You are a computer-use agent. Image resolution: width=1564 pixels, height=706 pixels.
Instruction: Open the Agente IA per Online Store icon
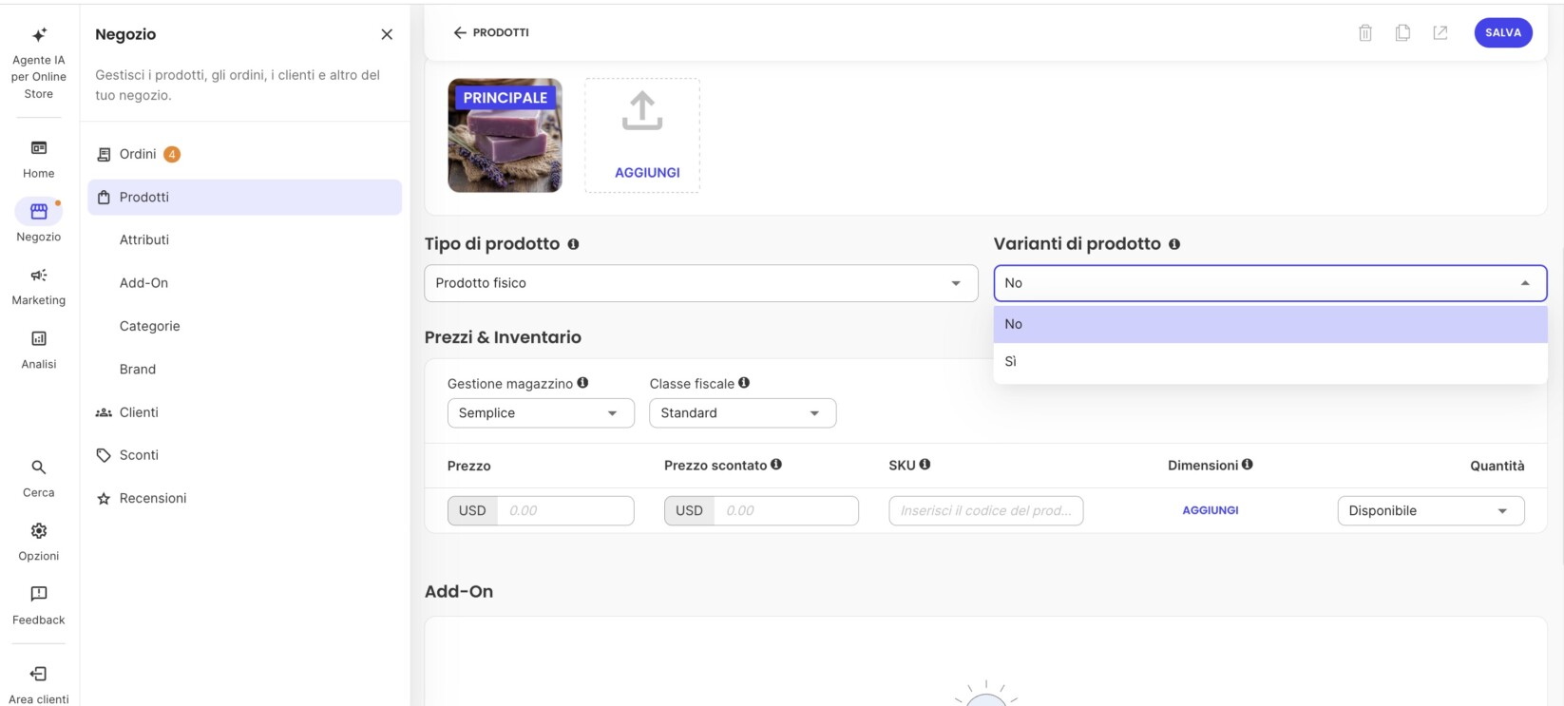(x=39, y=35)
